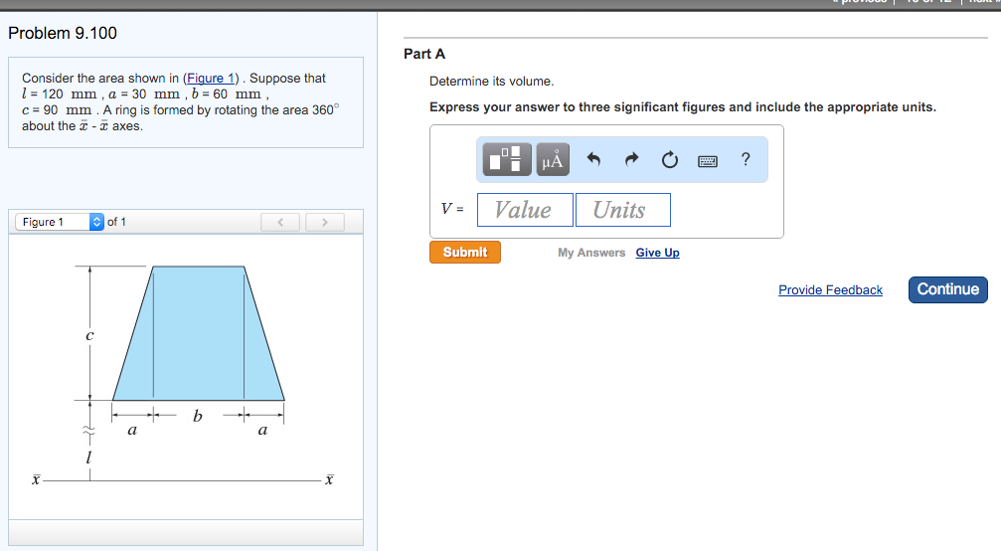Submit the answer
Viewport: 1001px width, 551px height.
[x=465, y=253]
